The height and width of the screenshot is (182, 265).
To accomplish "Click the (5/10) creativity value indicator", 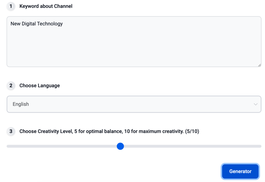I will (192, 131).
